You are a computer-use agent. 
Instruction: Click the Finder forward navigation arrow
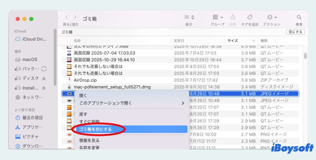pos(75,17)
